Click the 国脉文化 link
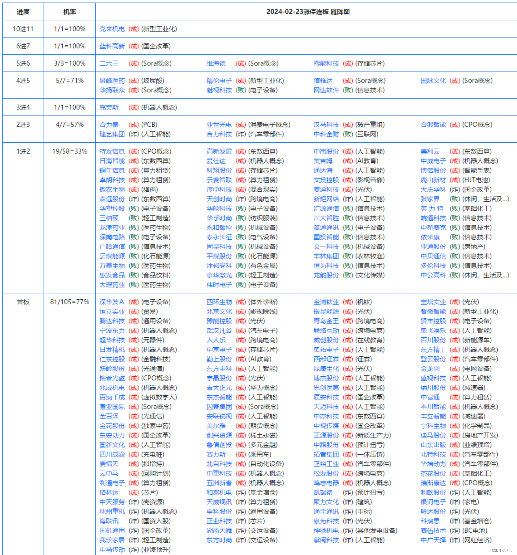The height and width of the screenshot is (555, 517). 433,81
